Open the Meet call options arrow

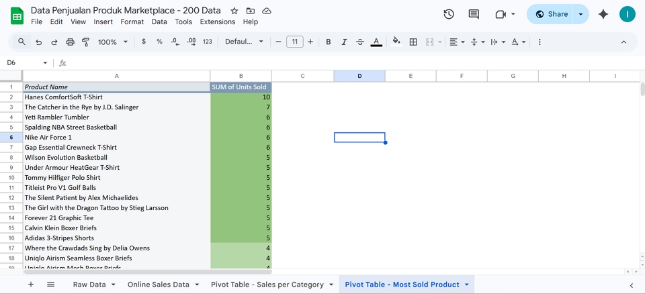coord(513,14)
